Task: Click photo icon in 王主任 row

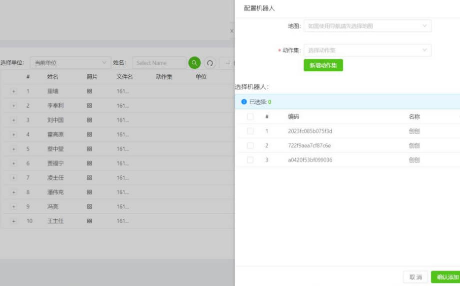Action: (x=89, y=221)
